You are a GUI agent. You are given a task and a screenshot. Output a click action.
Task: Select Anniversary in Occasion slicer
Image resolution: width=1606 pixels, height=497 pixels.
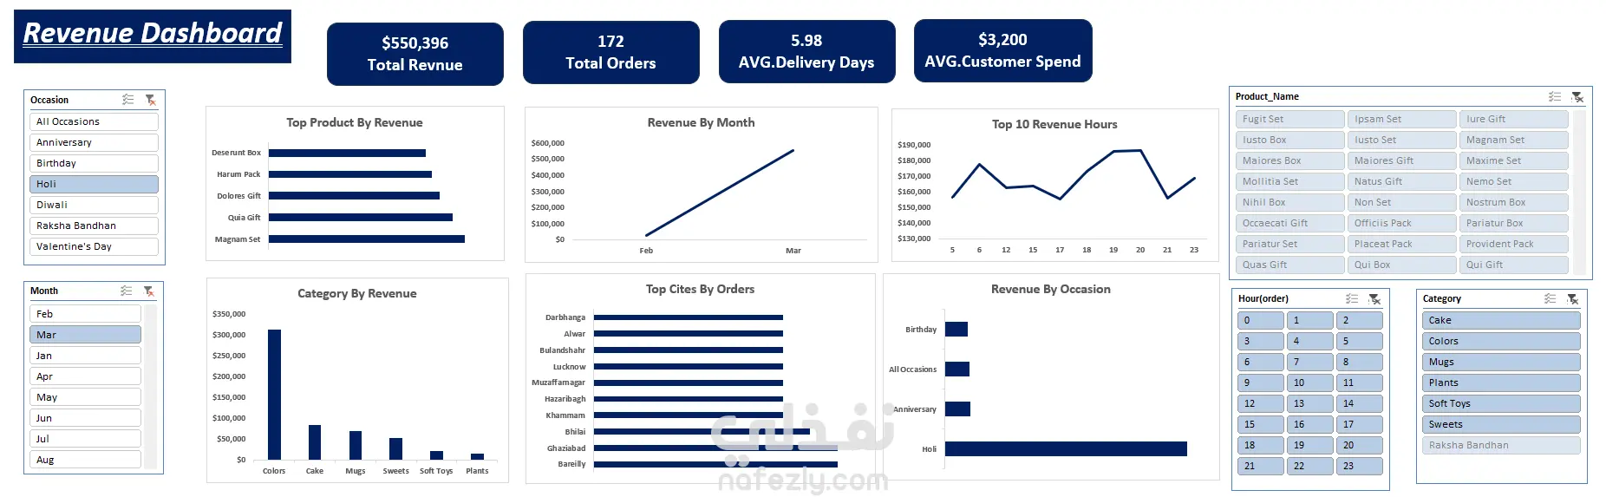pos(94,142)
